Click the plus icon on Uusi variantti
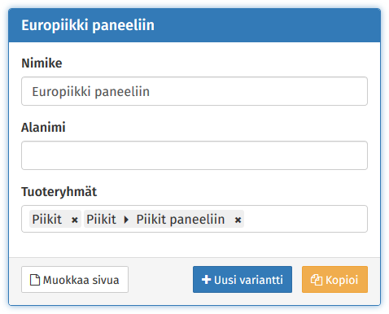 pyautogui.click(x=207, y=280)
